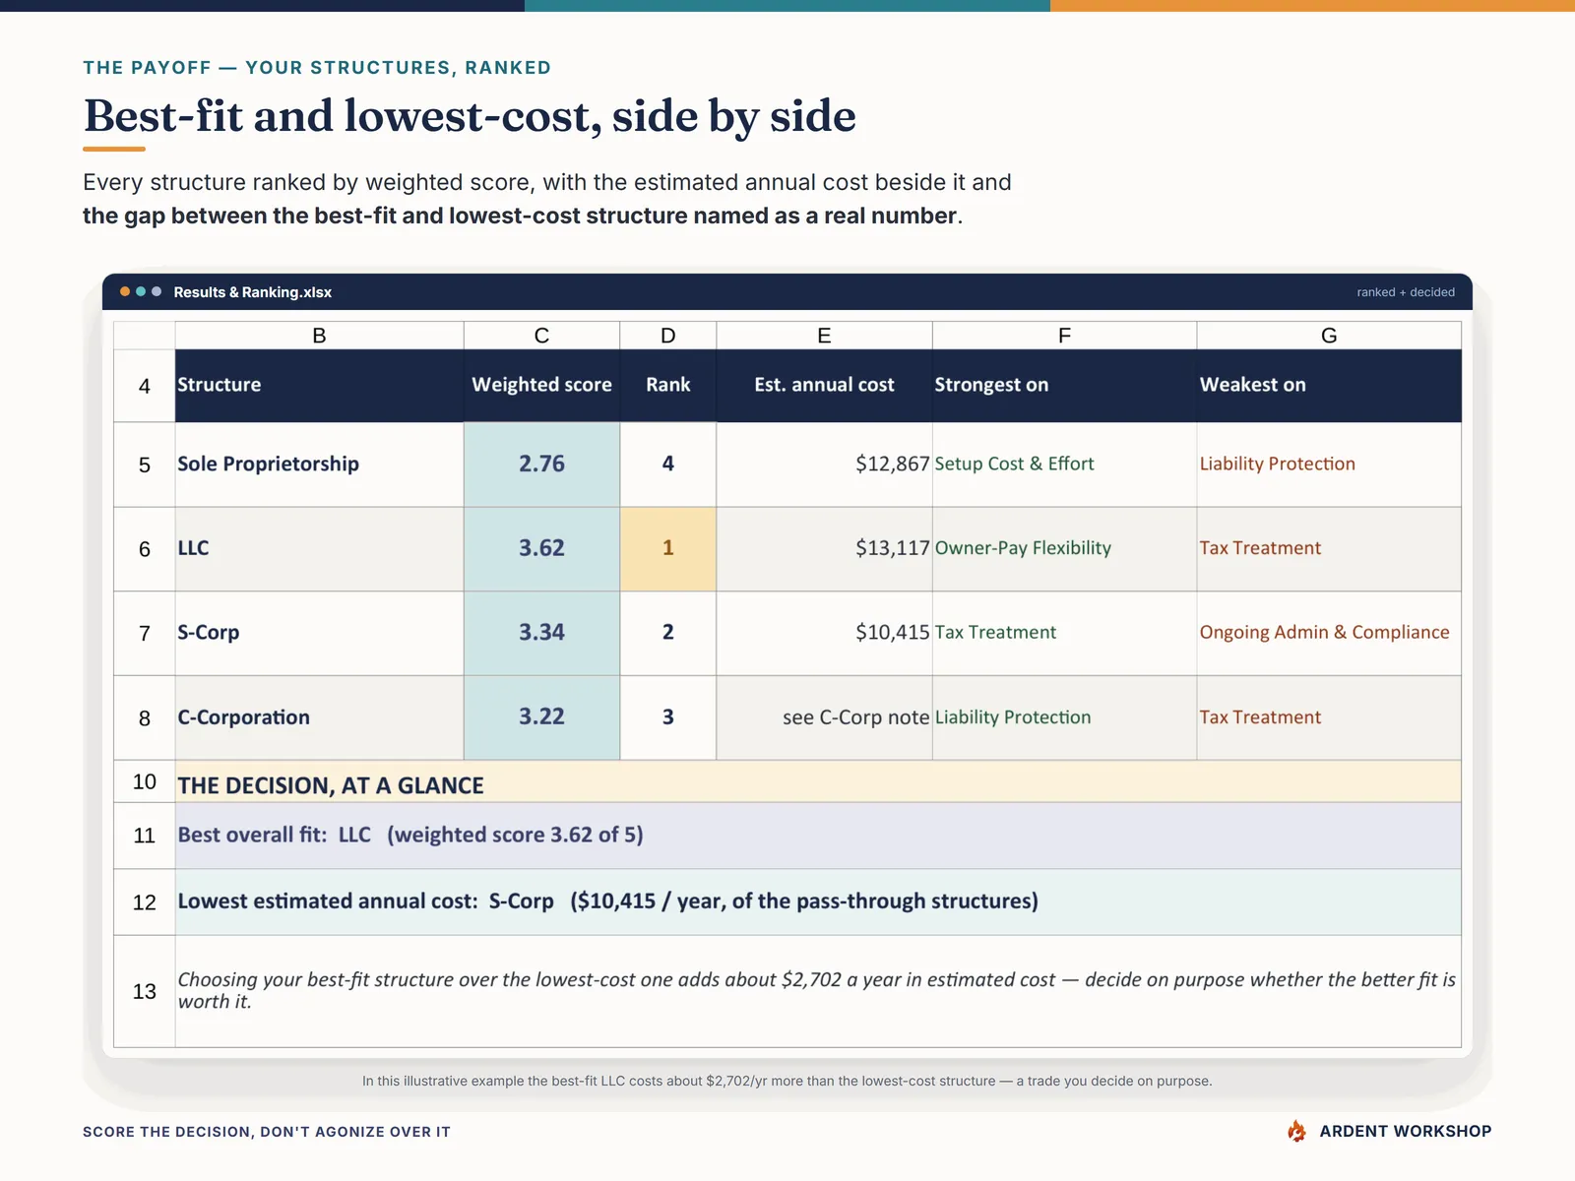Image resolution: width=1575 pixels, height=1181 pixels.
Task: Click C-Corporation's weakest-on Tax Treatment cell
Action: pos(1329,717)
